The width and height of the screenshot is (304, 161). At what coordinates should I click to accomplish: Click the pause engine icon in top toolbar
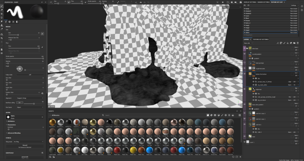(x=223, y=2)
